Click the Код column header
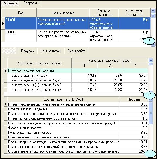The width and height of the screenshot is (157, 159). click(21, 13)
